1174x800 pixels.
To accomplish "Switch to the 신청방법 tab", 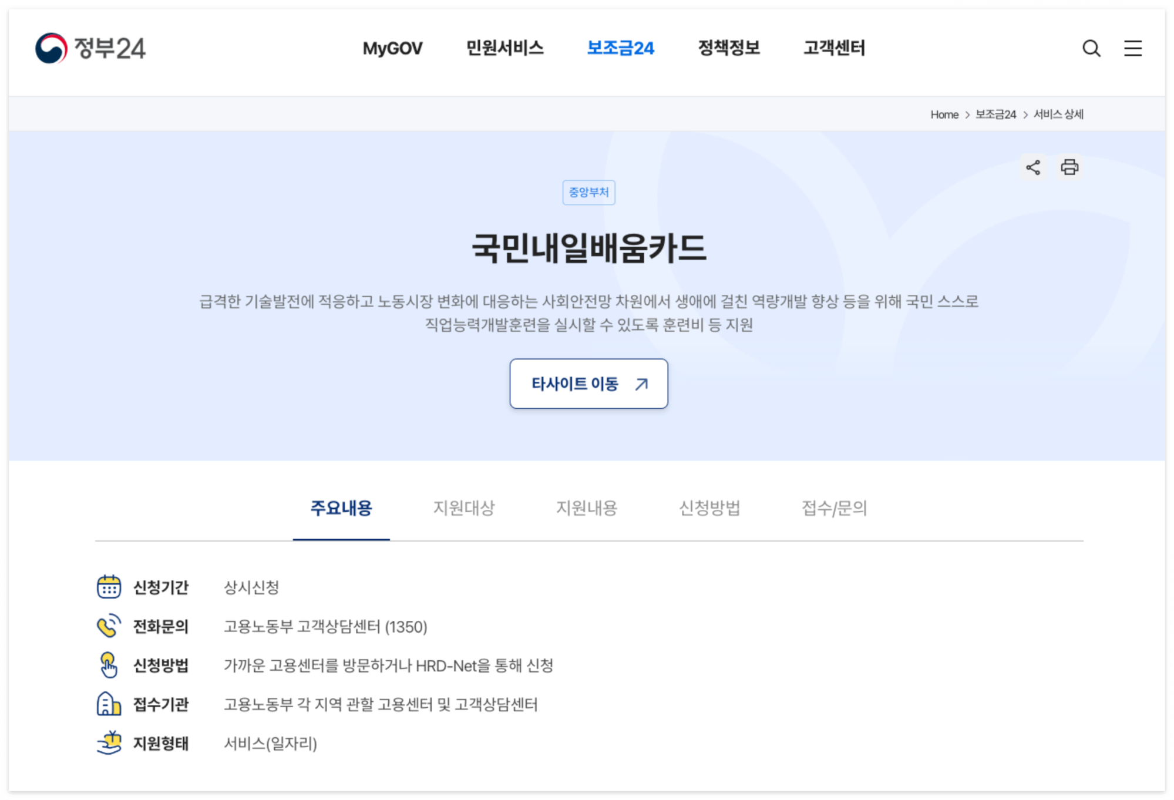I will pos(709,508).
